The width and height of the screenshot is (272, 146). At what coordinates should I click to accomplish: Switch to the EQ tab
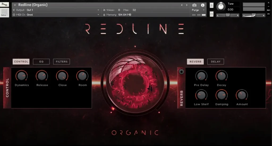point(41,62)
